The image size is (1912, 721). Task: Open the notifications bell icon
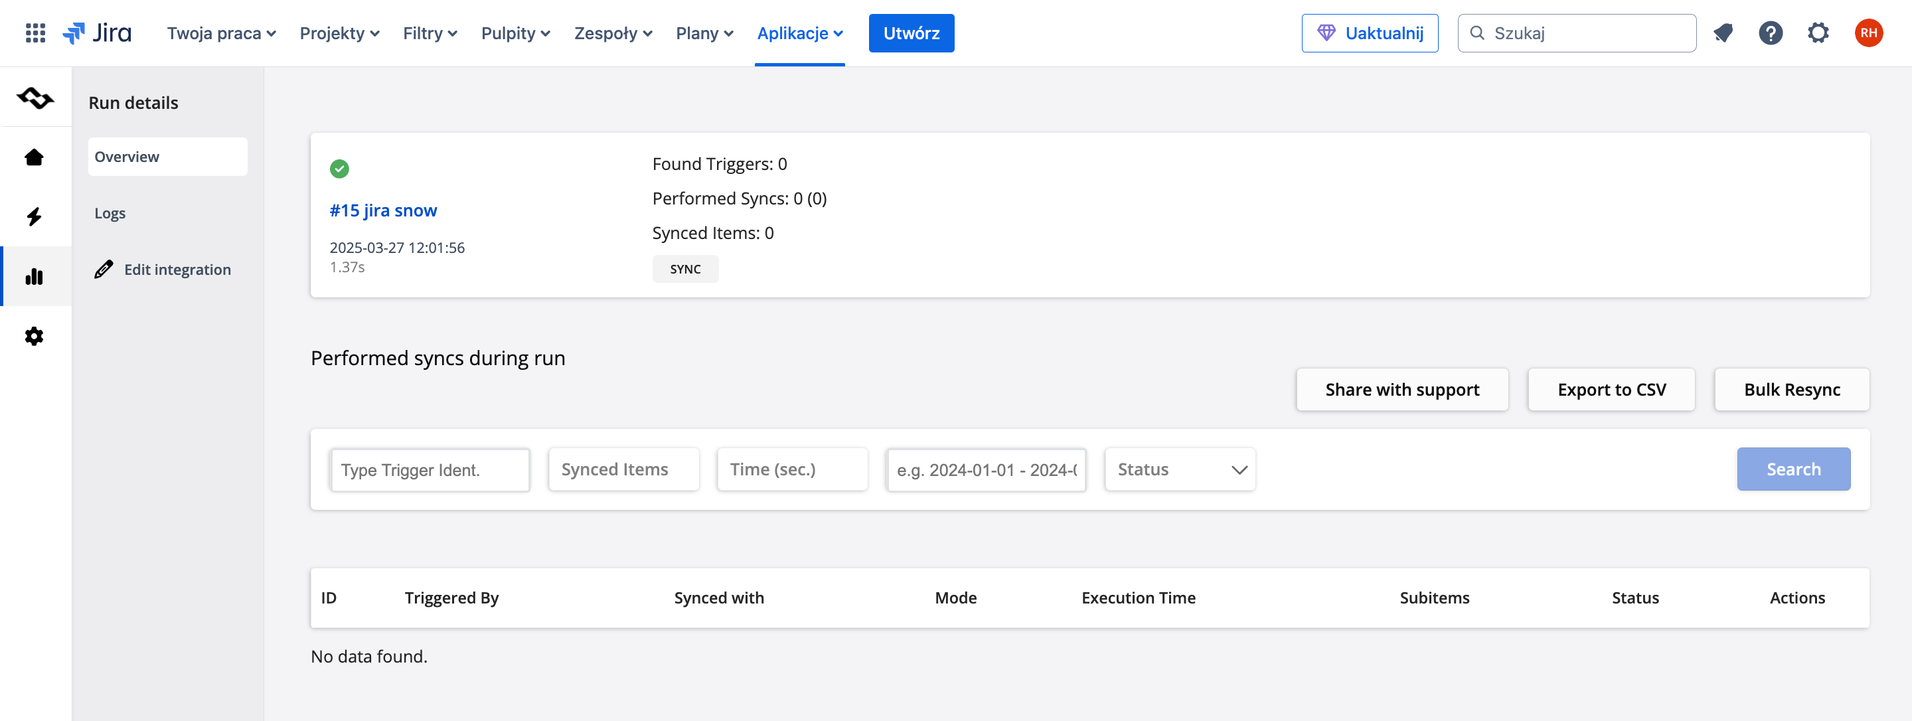(1723, 33)
